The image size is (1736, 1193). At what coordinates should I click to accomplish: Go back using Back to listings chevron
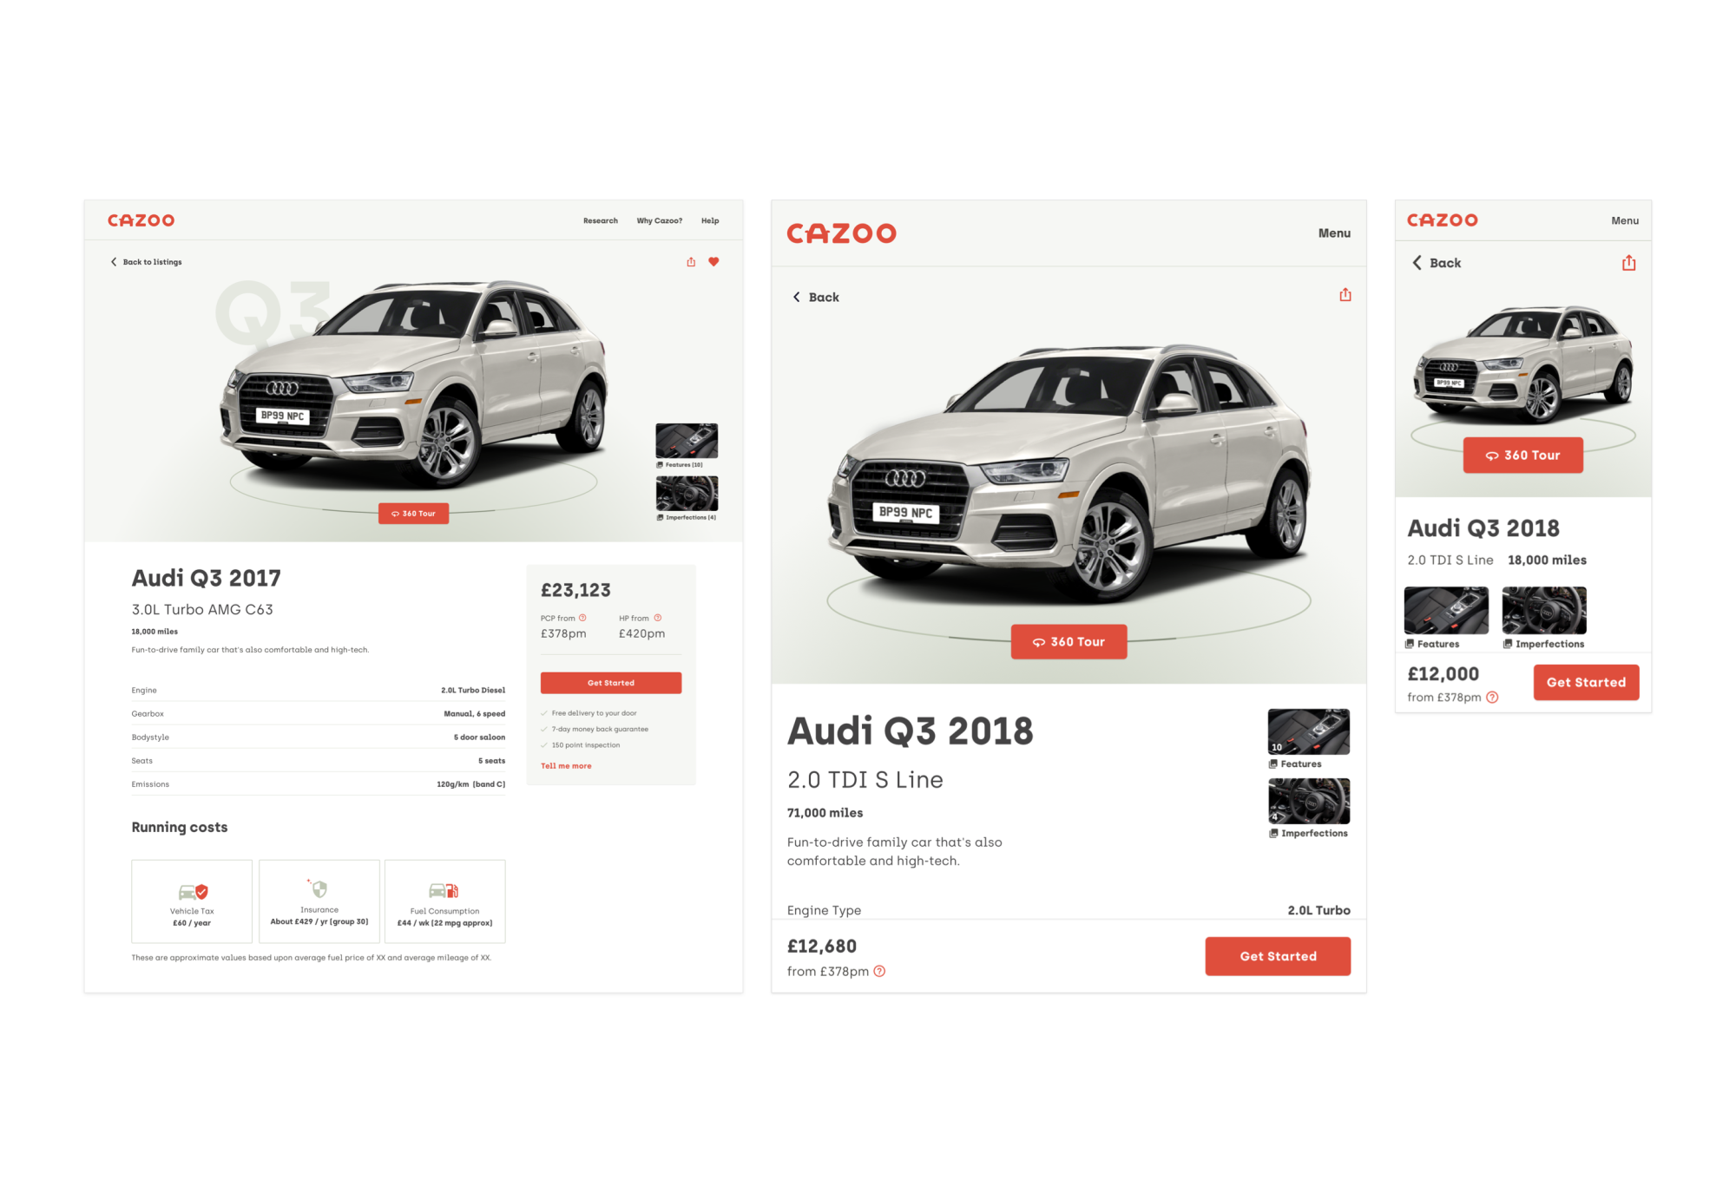tap(114, 261)
